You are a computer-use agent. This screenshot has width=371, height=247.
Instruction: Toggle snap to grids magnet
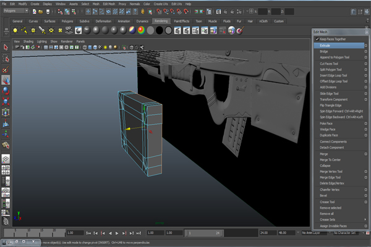pyautogui.click(x=160, y=12)
